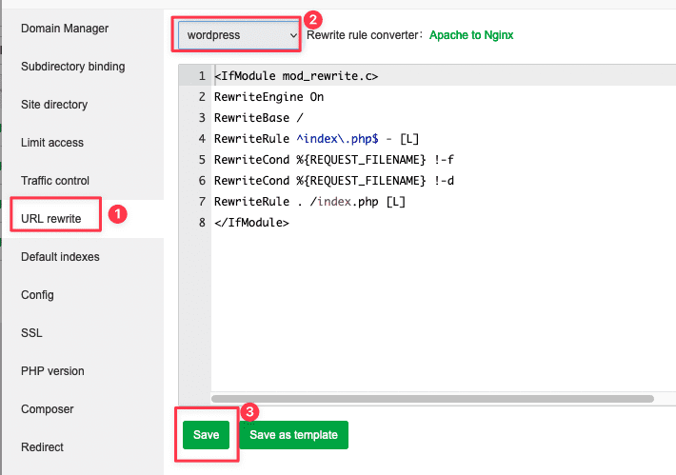Viewport: 676px width, 475px height.
Task: Open Redirect settings
Action: [42, 447]
